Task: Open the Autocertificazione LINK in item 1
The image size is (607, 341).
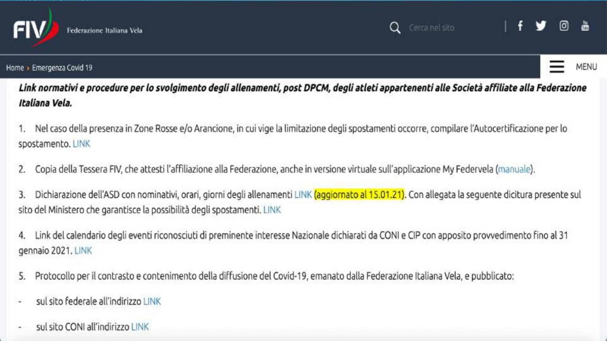Action: (x=81, y=144)
